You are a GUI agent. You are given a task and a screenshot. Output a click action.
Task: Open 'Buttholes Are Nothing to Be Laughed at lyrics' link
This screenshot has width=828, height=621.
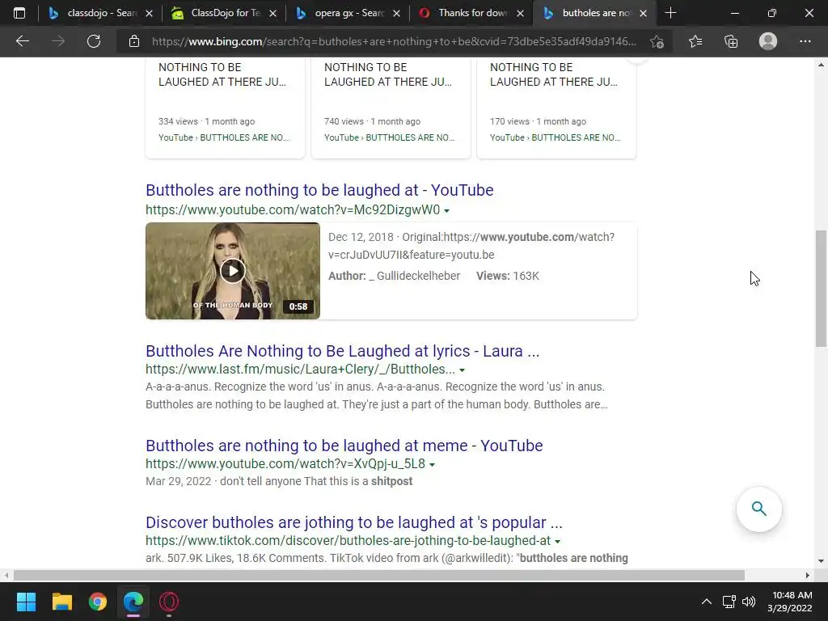pos(342,351)
